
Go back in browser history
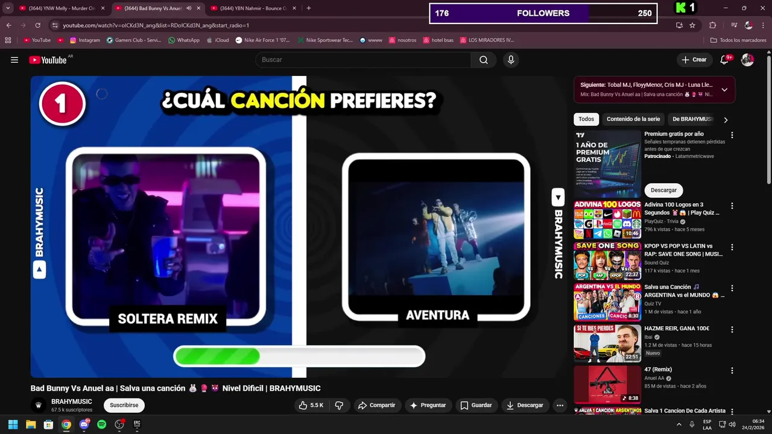(8, 25)
